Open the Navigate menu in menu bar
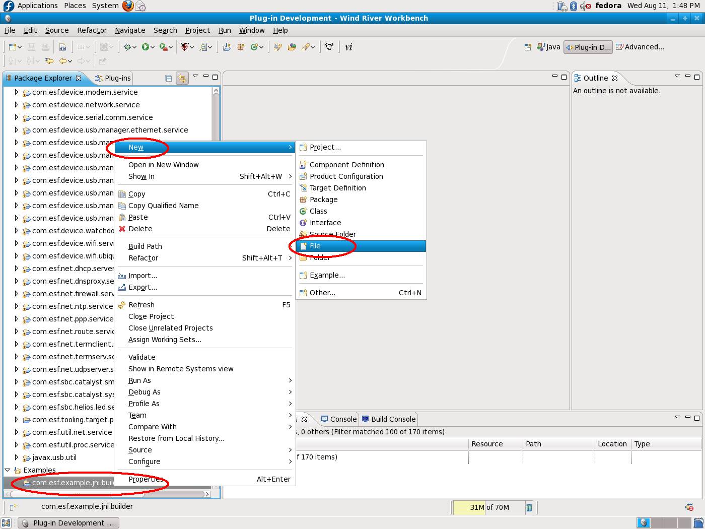Screen dimensions: 705x529 [x=130, y=30]
